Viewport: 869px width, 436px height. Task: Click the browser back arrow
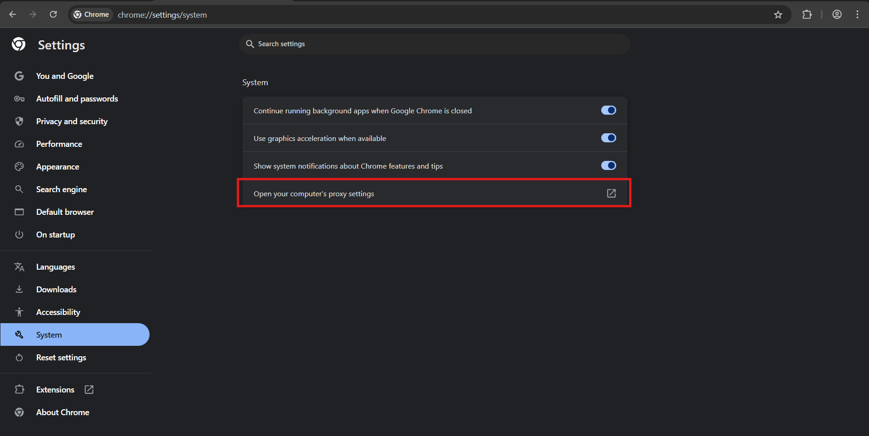click(x=13, y=15)
